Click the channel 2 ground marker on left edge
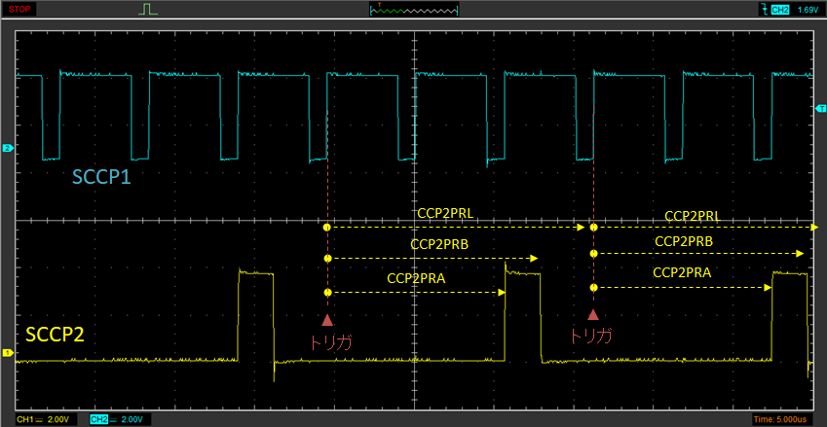 (7, 148)
